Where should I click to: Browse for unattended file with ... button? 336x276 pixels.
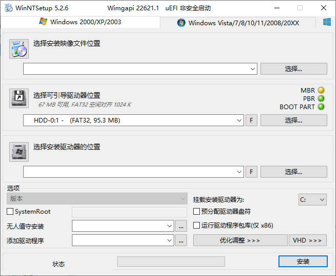pyautogui.click(x=181, y=226)
